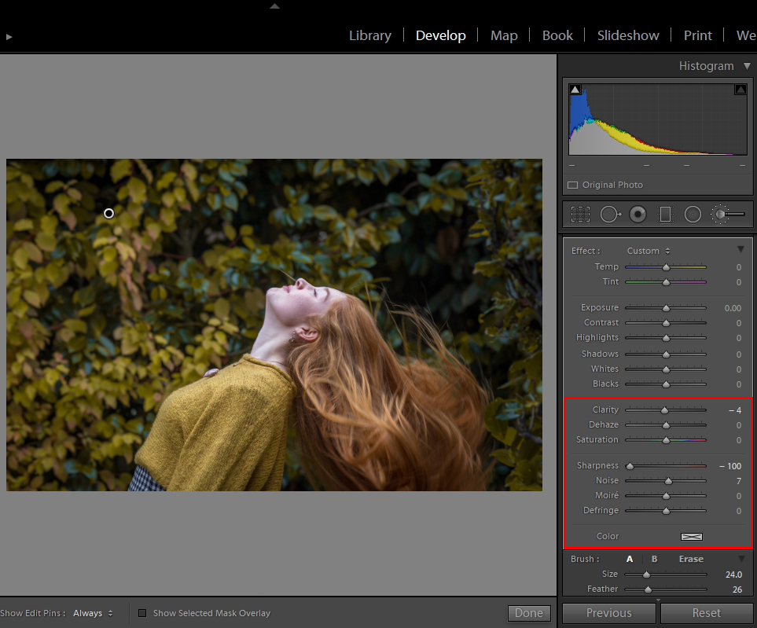
Task: Click the brush Size slider handle
Action: [x=646, y=575]
